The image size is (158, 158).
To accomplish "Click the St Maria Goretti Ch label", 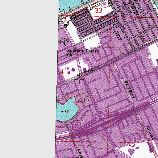I will coord(83,52).
